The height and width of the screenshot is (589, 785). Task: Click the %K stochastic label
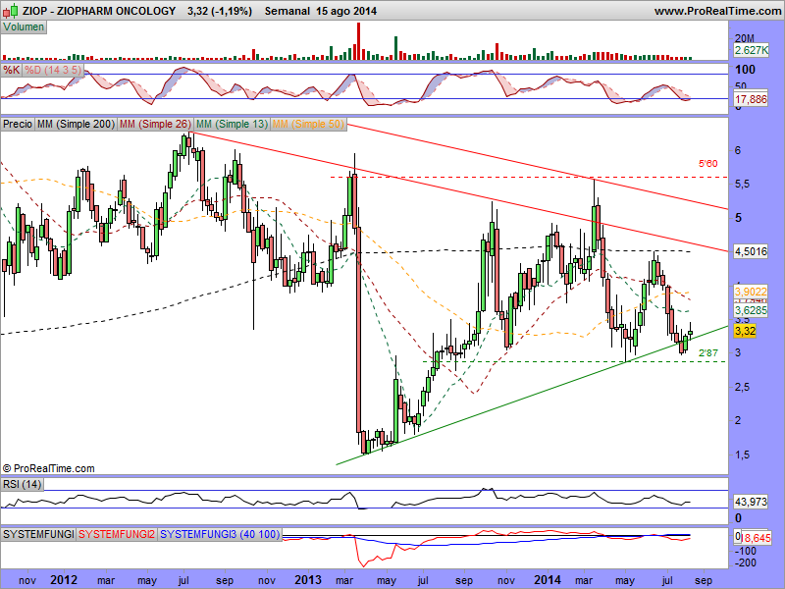pyautogui.click(x=11, y=70)
